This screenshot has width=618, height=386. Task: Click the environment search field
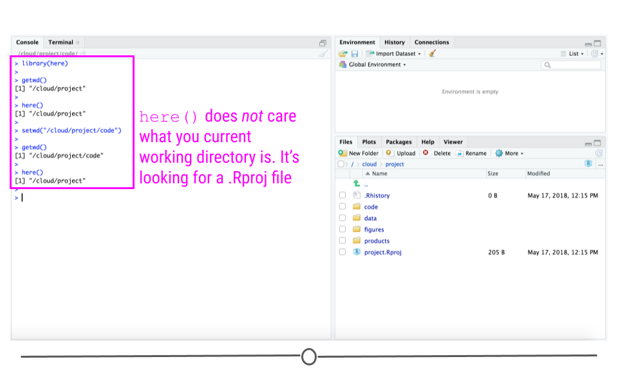click(x=572, y=65)
